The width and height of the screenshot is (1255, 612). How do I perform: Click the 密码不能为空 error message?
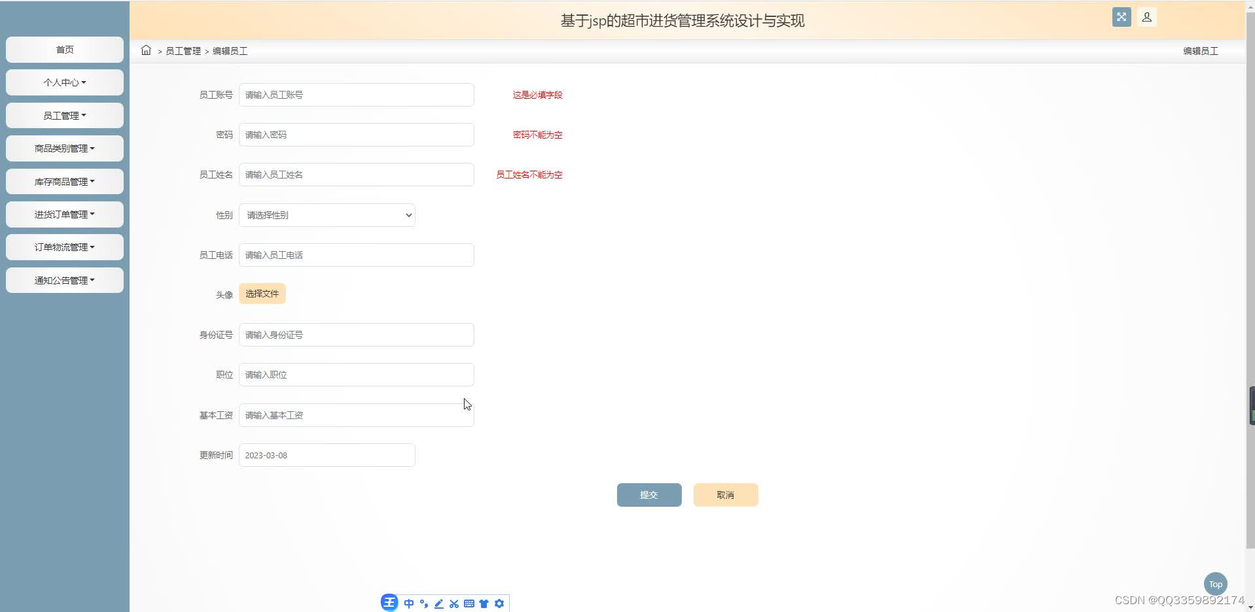538,135
